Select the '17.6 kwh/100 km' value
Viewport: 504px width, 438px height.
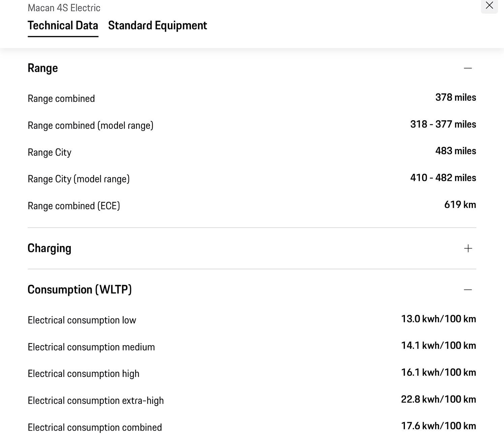(439, 426)
